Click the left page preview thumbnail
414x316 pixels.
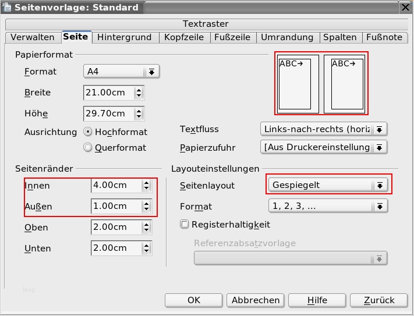click(x=298, y=84)
